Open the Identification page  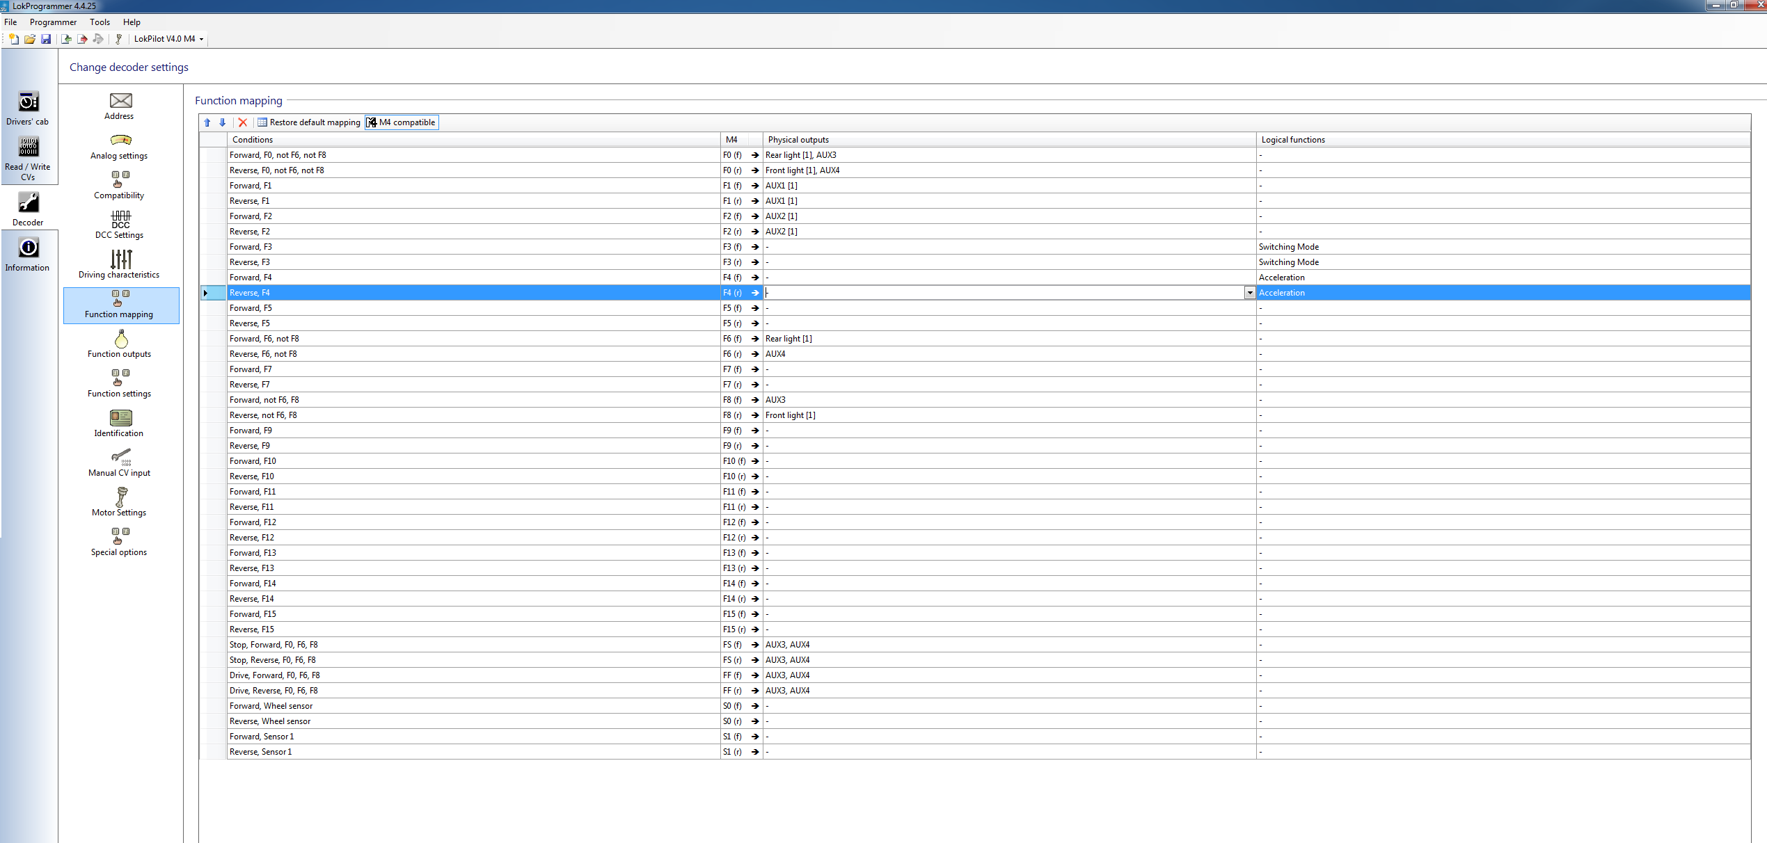pos(120,424)
